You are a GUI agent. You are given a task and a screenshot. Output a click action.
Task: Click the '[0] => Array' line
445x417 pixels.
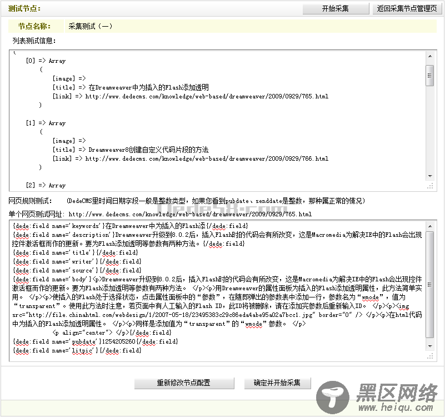click(46, 61)
